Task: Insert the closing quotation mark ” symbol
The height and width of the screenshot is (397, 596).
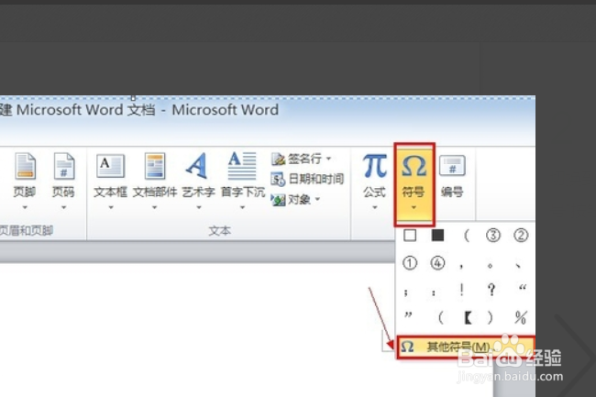Action: click(x=409, y=315)
